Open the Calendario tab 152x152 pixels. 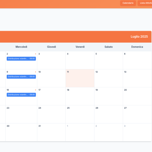point(128,3)
